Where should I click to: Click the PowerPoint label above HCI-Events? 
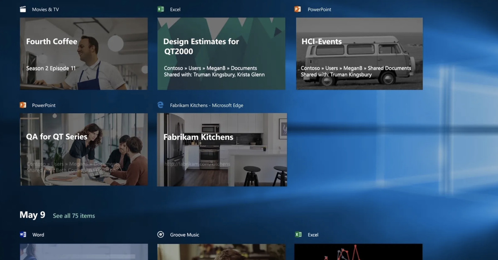[320, 10]
